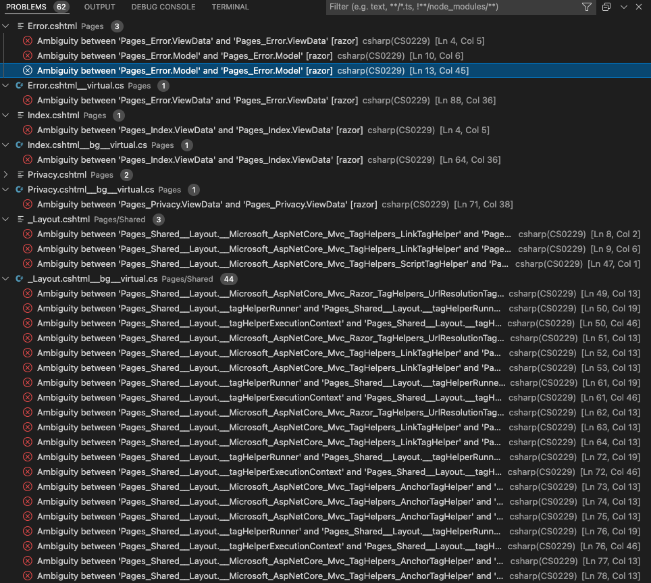
Task: Collapse the _Layout.cshtml__bg__virtual.cs group
Action: coord(6,278)
